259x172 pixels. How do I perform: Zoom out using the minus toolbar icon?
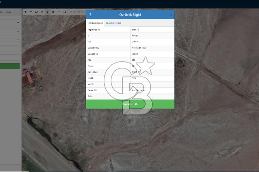(x=31, y=12)
